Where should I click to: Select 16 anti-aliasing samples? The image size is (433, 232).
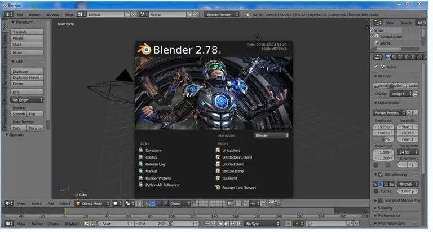point(391,184)
